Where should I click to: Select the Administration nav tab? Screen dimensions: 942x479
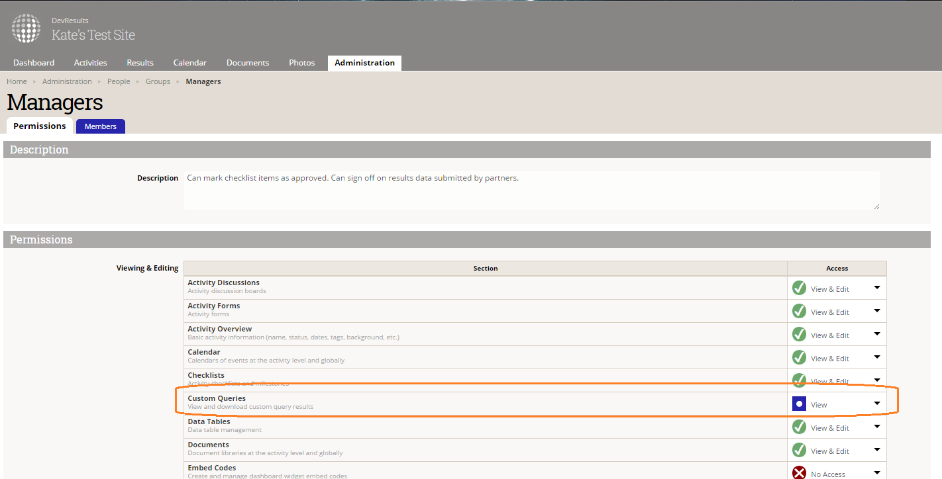364,63
